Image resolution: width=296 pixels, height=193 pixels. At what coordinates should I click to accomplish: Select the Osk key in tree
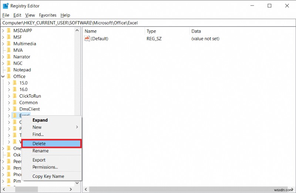17,155
